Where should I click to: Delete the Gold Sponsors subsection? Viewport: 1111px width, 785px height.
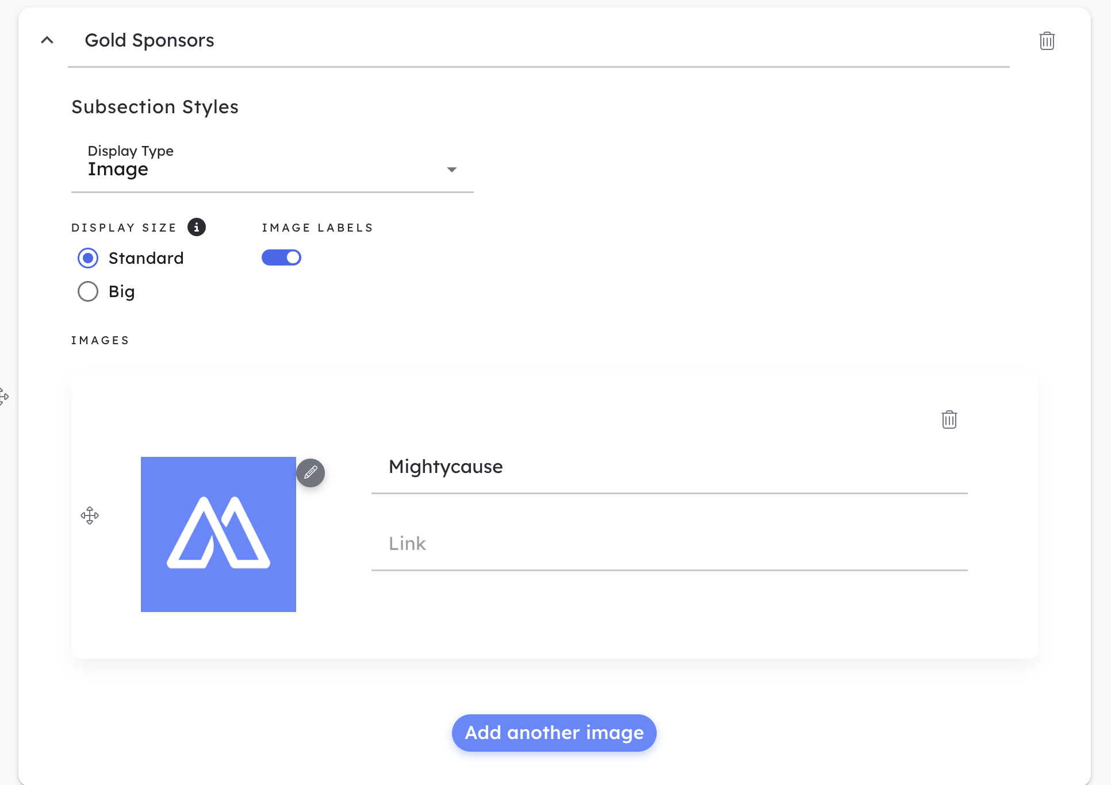[1047, 41]
